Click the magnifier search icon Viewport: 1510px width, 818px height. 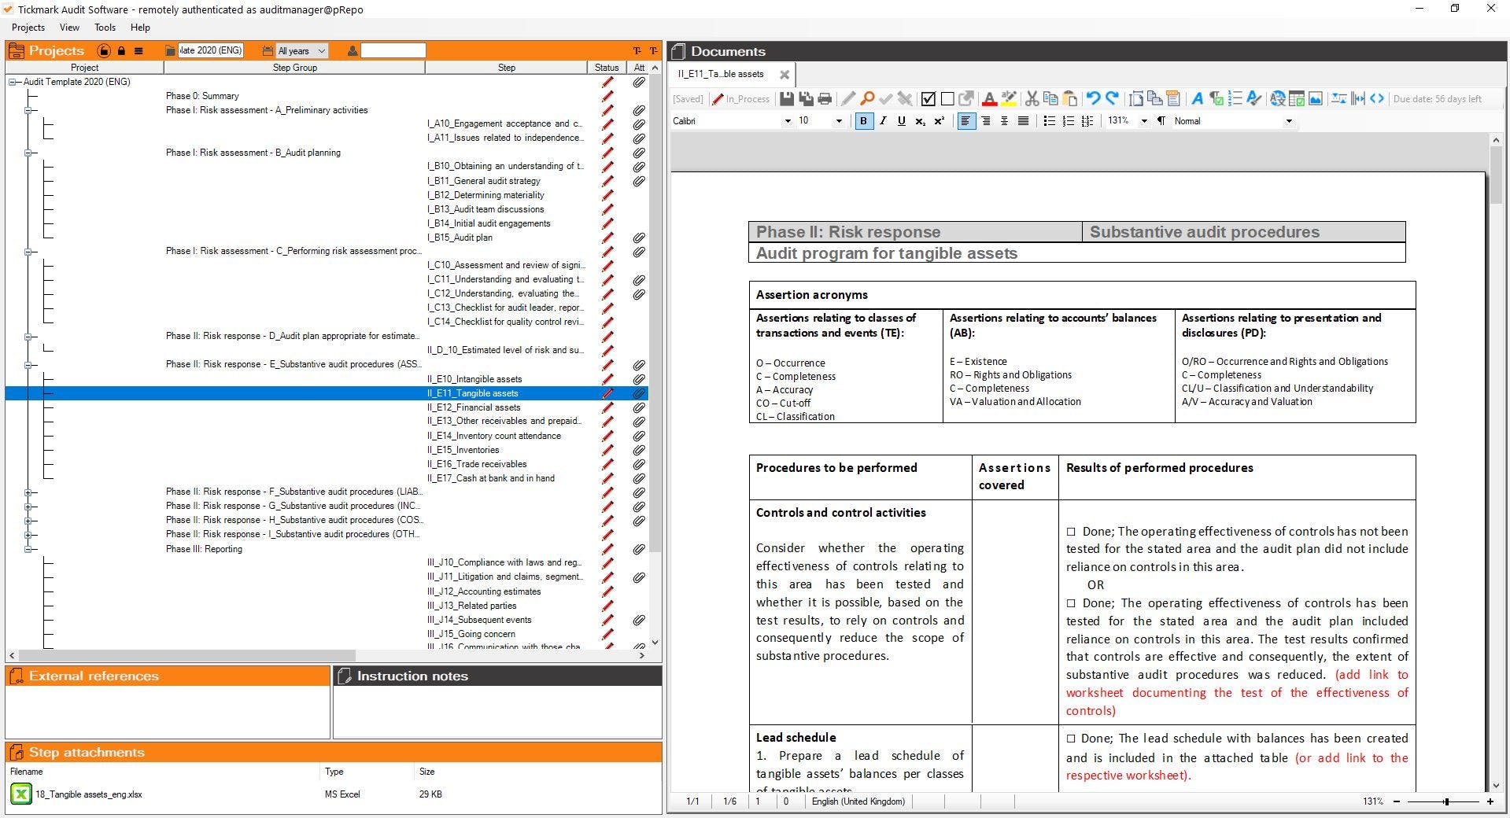pos(866,99)
